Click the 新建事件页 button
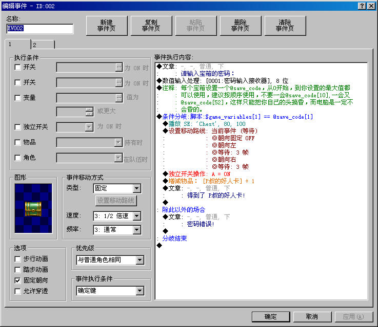 point(107,26)
